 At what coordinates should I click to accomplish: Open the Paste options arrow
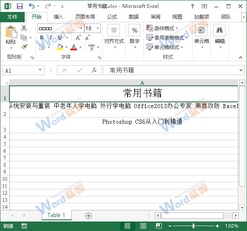point(11,48)
